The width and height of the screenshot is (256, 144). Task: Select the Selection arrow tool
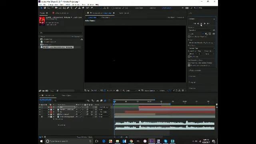pos(42,8)
